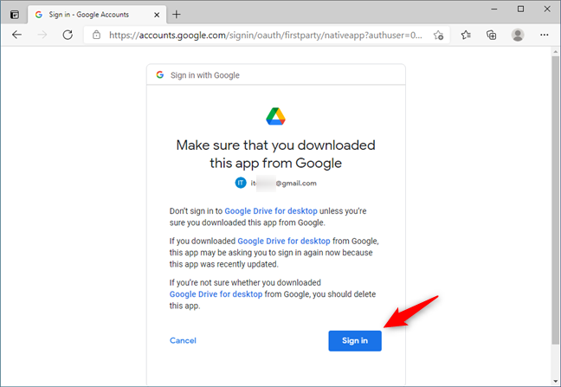Click the gmail.com account address
The height and width of the screenshot is (387, 561).
283,184
